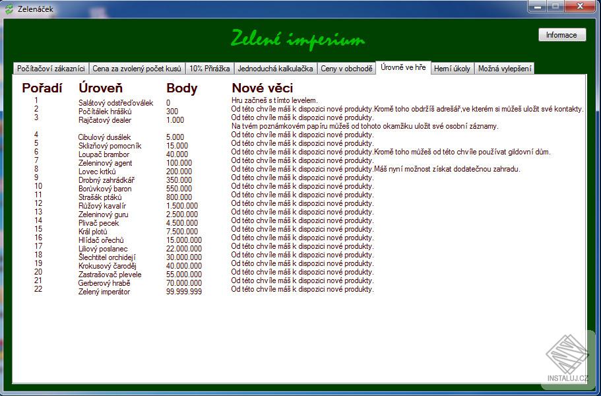The width and height of the screenshot is (601, 396).
Task: Click level name Zeleninový guru
Action: pos(103,214)
